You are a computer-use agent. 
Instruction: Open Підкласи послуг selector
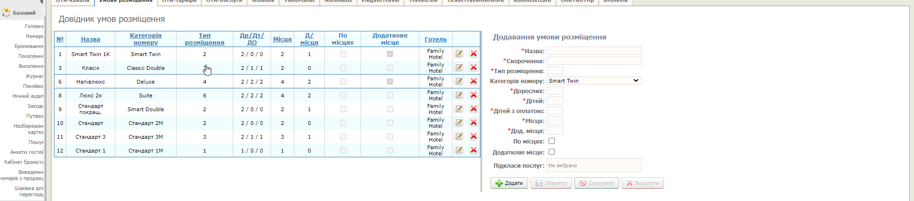tap(594, 165)
